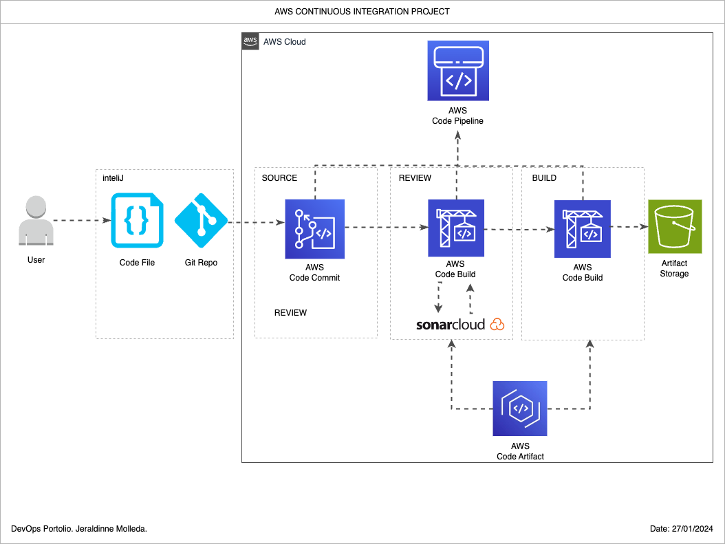The width and height of the screenshot is (725, 544).
Task: Click the Artifact Storage bucket icon
Action: pos(675,226)
